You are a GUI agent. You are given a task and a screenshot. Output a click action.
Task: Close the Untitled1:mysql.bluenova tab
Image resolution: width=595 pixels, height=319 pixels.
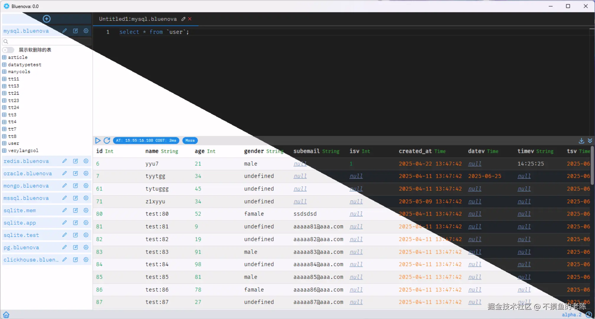190,19
